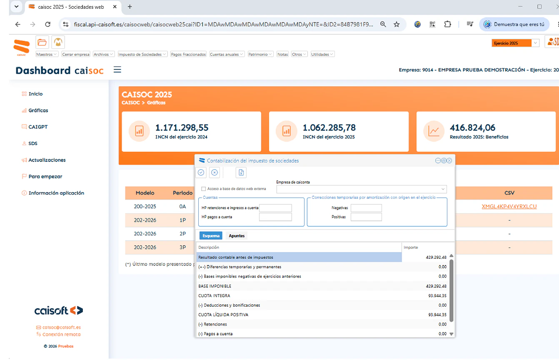Image resolution: width=559 pixels, height=360 pixels.
Task: Open the Cuentas anuales dropdown menu
Action: 227,54
